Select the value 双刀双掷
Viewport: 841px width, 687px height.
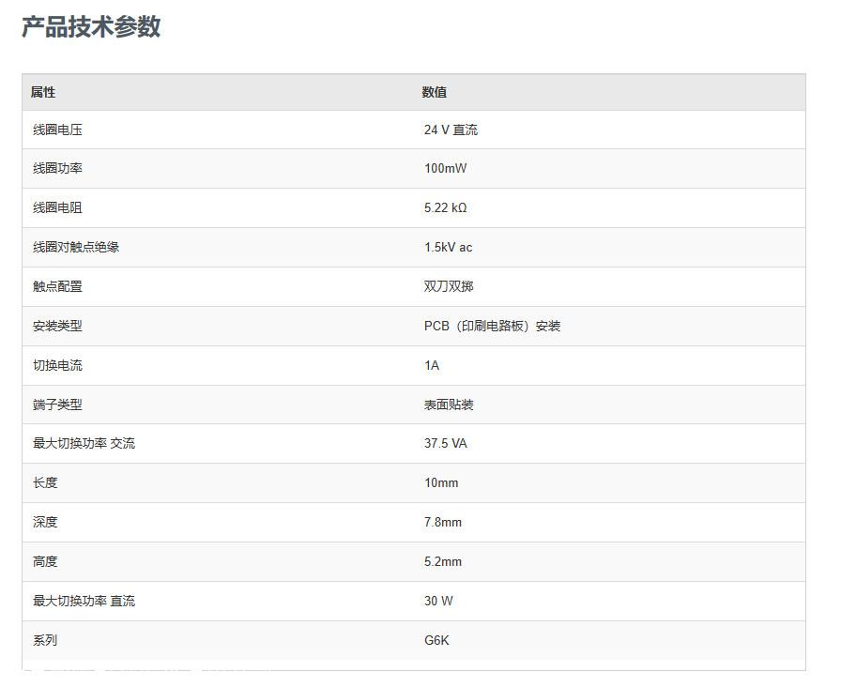point(449,286)
